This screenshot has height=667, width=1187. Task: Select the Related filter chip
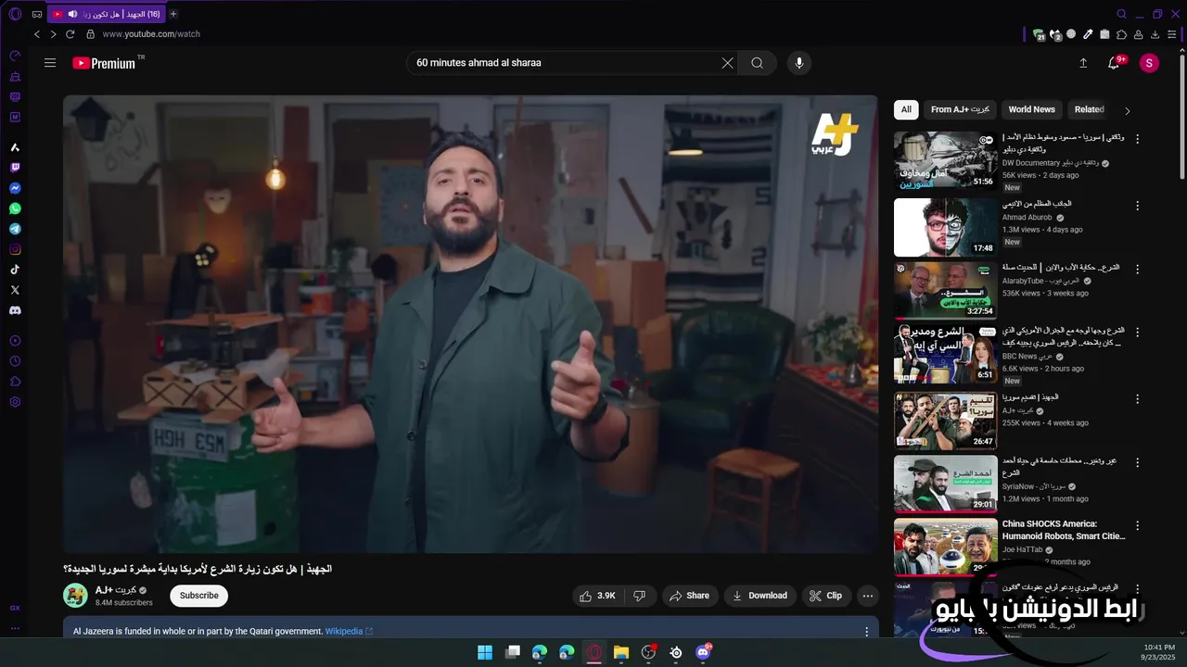[x=1090, y=109]
